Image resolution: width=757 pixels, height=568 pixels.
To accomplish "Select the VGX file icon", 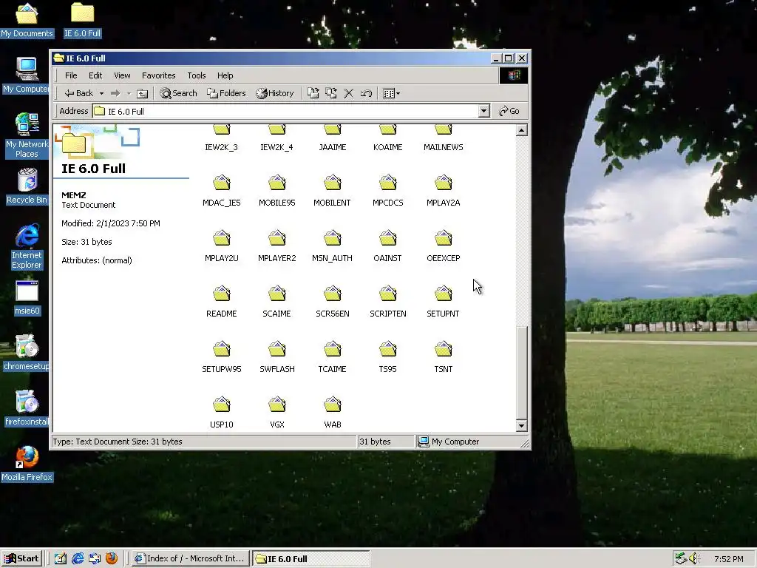I will point(277,405).
